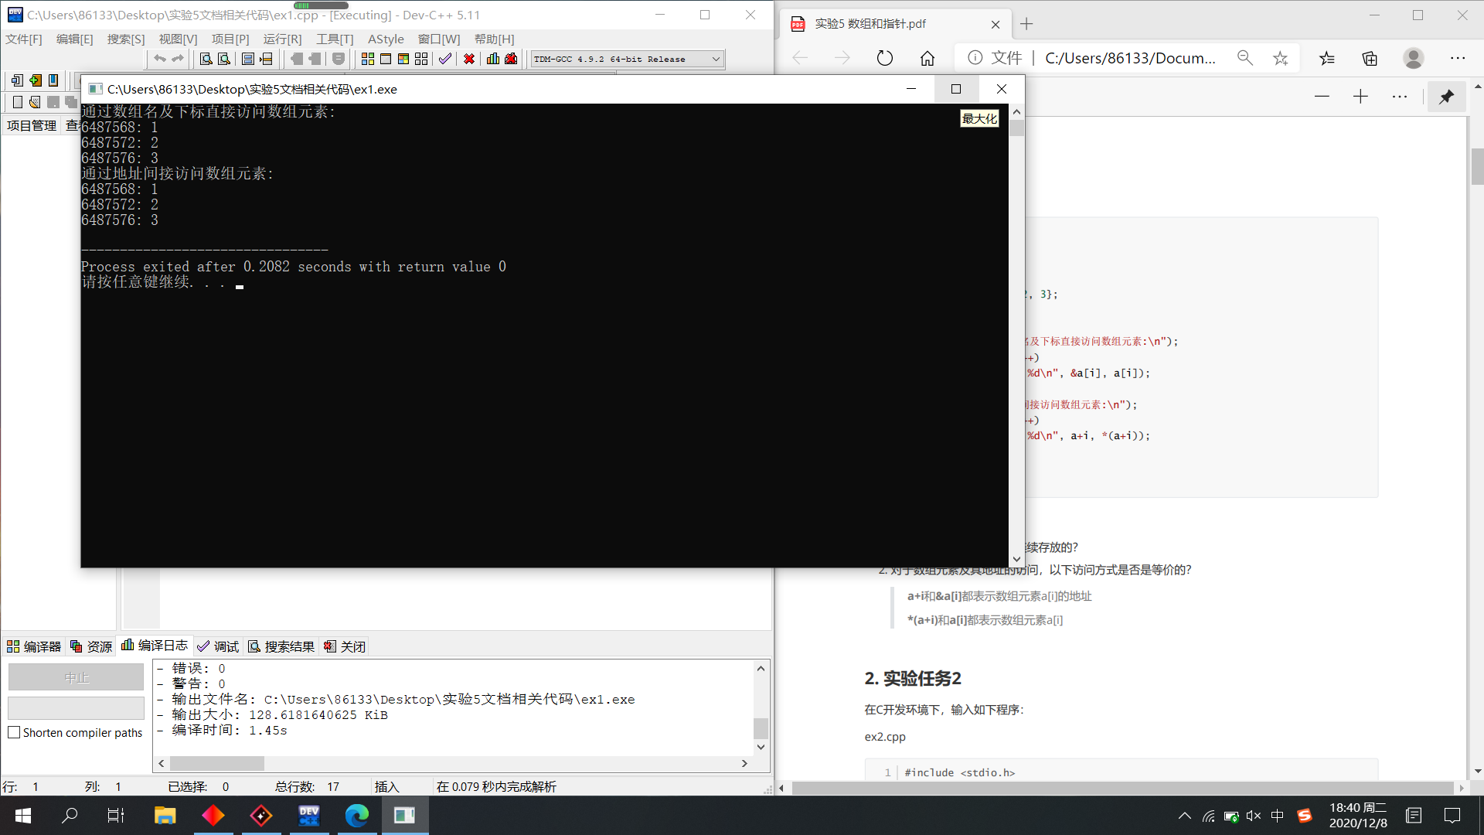The width and height of the screenshot is (1484, 835).
Task: Expand the system tray hidden icons chevron
Action: pyautogui.click(x=1184, y=816)
